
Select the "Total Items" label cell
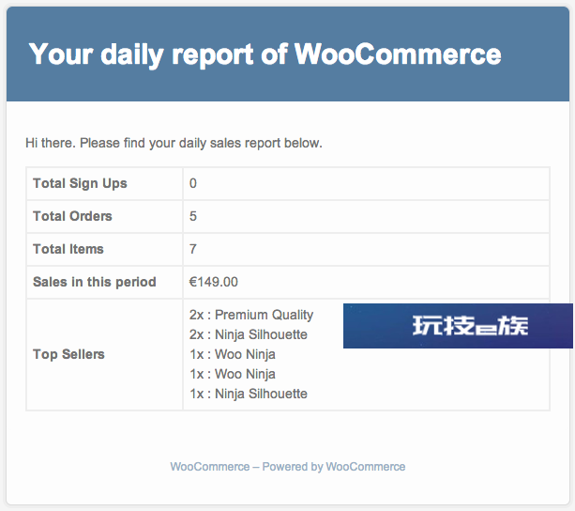pos(104,249)
